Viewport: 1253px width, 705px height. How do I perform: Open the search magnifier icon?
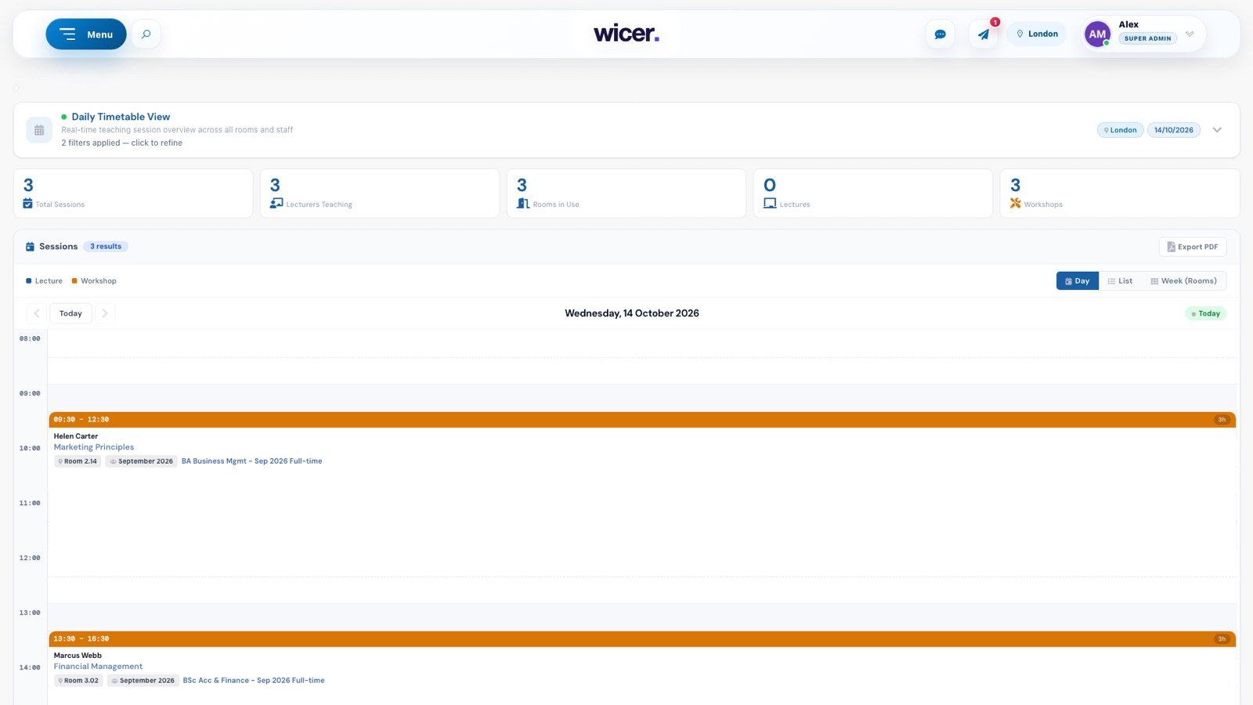(x=146, y=34)
